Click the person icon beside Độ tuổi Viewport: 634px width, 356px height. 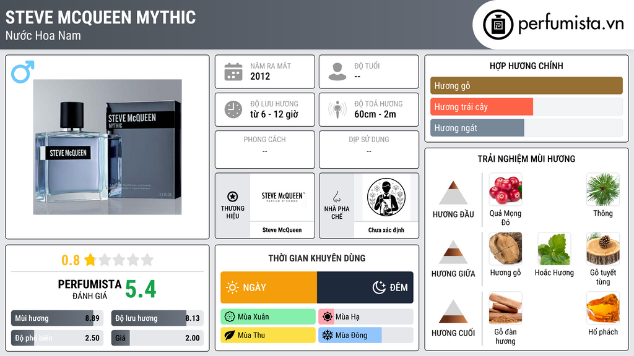click(337, 72)
